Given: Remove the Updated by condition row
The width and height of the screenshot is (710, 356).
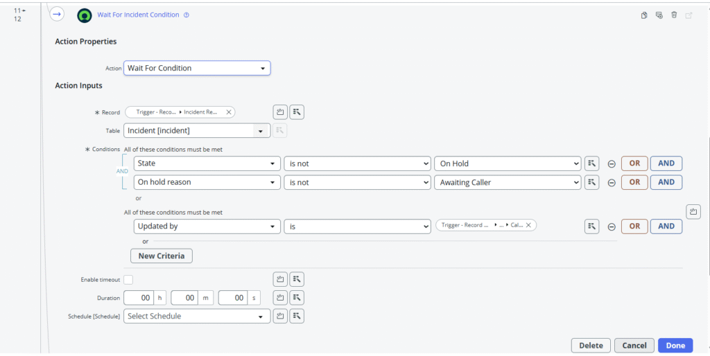Looking at the screenshot, I should pos(612,226).
